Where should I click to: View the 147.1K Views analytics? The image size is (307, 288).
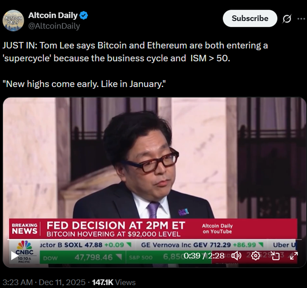[x=114, y=282]
